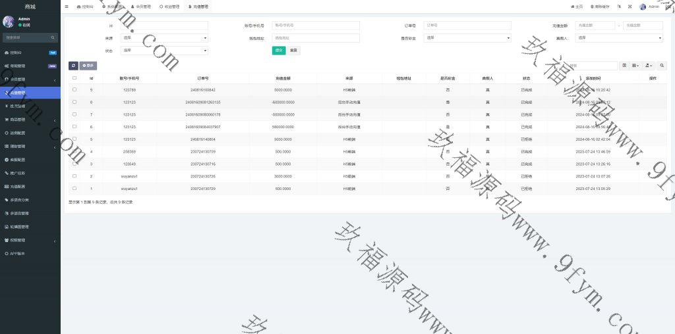Click the language switch icon in top bar
Screen dimensions: 675x334
[x=620, y=7]
